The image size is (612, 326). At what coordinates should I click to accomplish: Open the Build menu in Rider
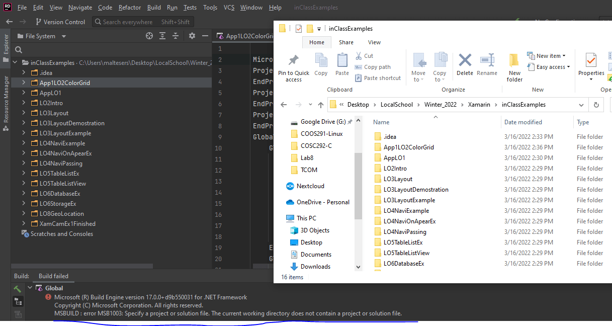pos(154,8)
